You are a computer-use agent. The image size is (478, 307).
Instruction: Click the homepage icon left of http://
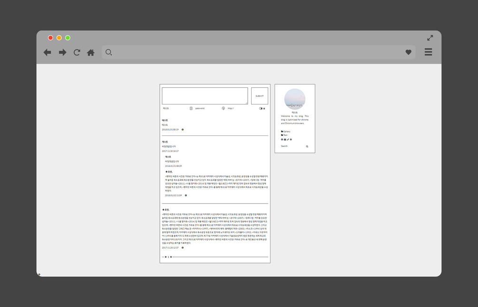click(224, 108)
